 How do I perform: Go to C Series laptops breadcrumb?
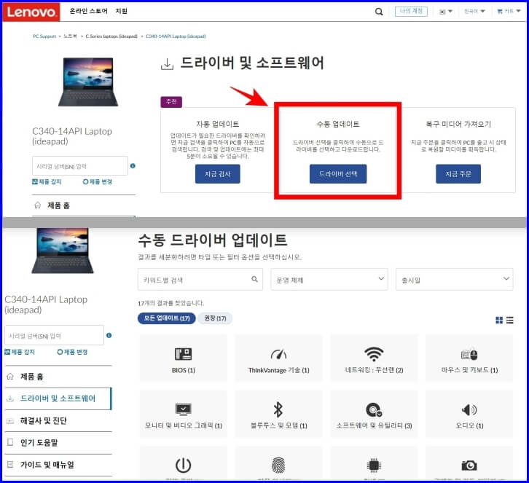click(111, 36)
